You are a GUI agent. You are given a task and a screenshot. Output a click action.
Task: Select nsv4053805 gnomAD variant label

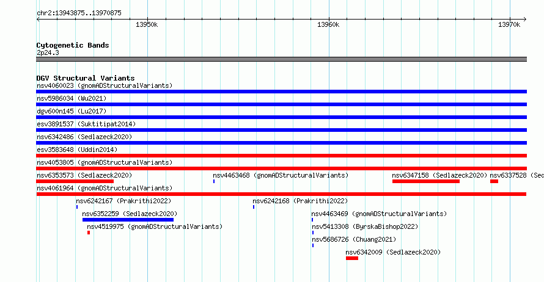(x=105, y=162)
